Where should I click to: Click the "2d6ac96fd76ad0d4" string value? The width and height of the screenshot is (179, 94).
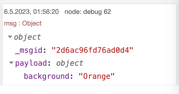[x=92, y=50]
